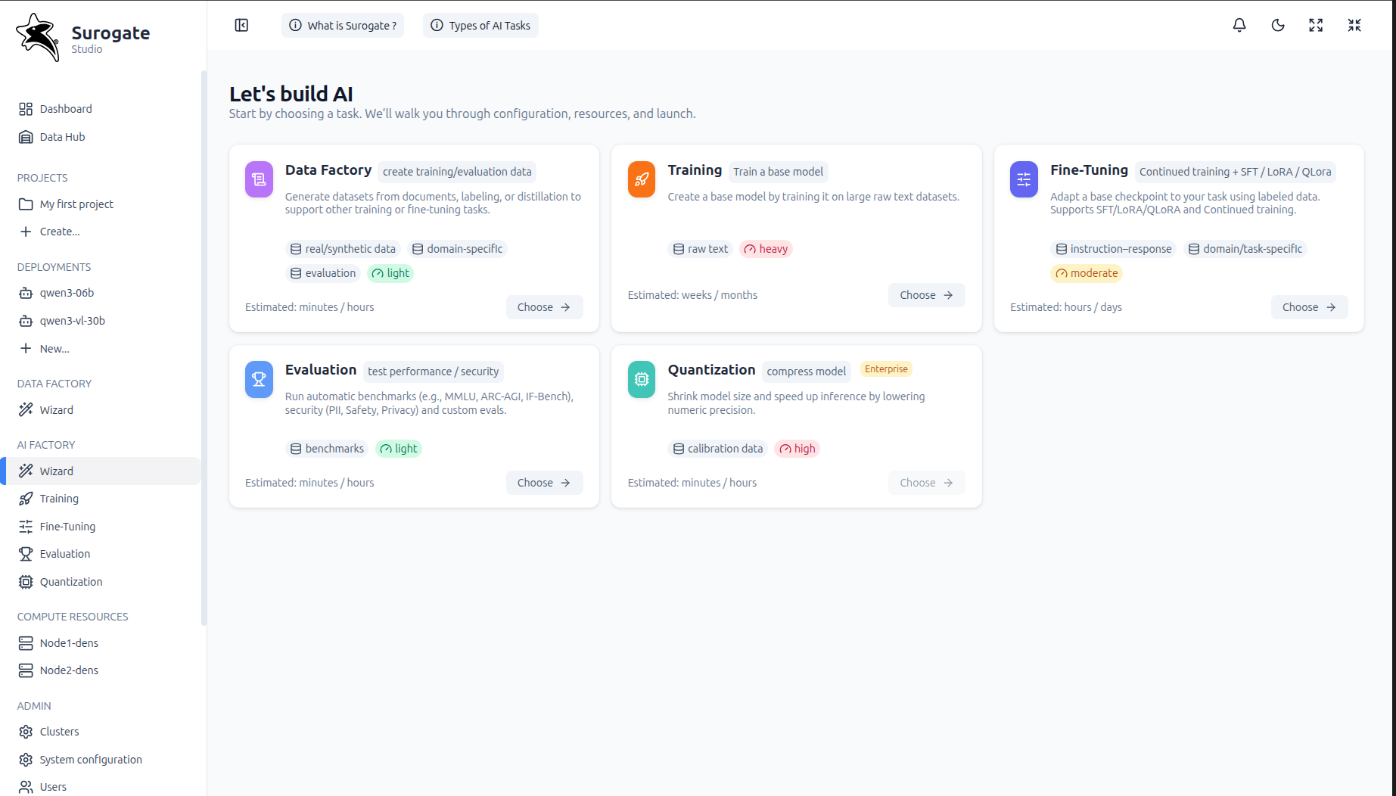
Task: Expand New... under Deployments
Action: click(54, 349)
